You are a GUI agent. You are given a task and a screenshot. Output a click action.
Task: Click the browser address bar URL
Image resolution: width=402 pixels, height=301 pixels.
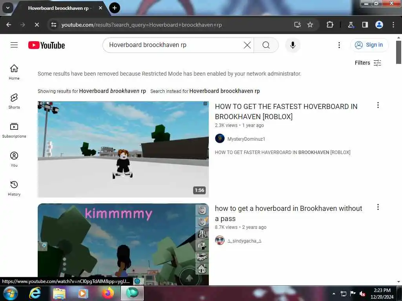click(141, 25)
